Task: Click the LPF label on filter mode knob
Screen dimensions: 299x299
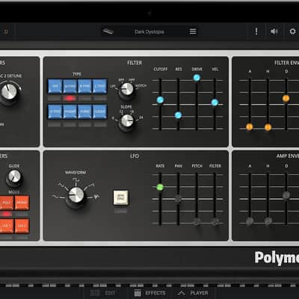Action: [x=113, y=86]
